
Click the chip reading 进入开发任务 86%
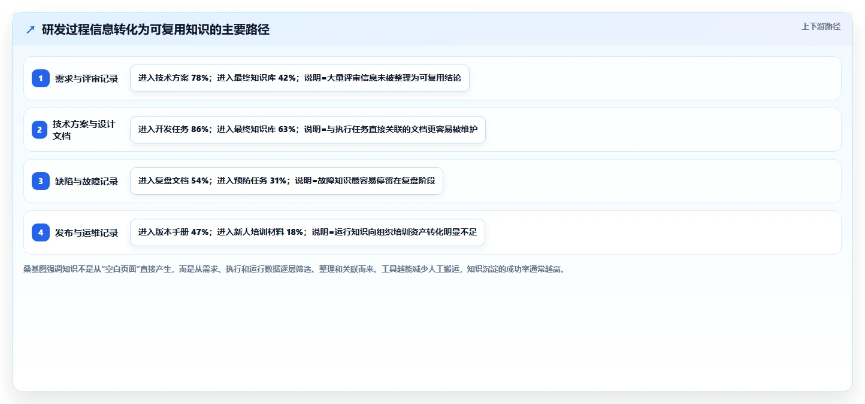pos(308,130)
